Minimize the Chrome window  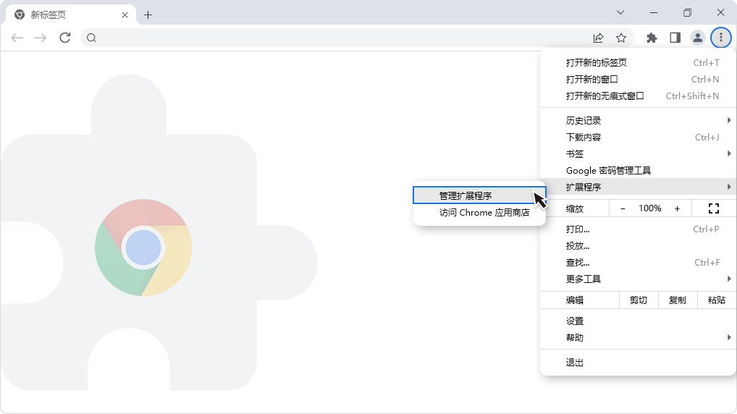(654, 13)
